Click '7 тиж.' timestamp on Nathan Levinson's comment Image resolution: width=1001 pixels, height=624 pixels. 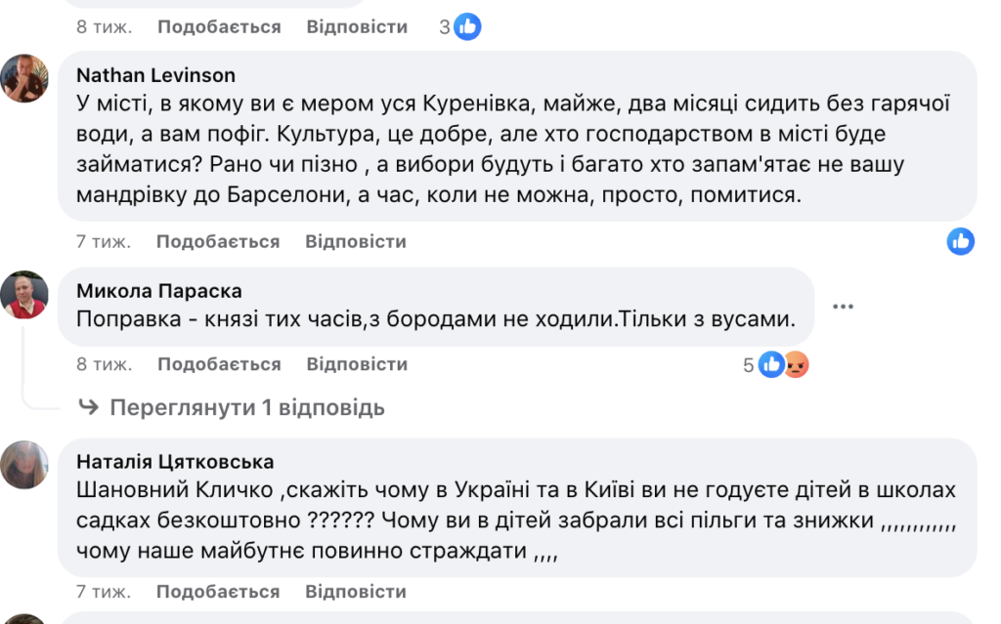point(104,241)
